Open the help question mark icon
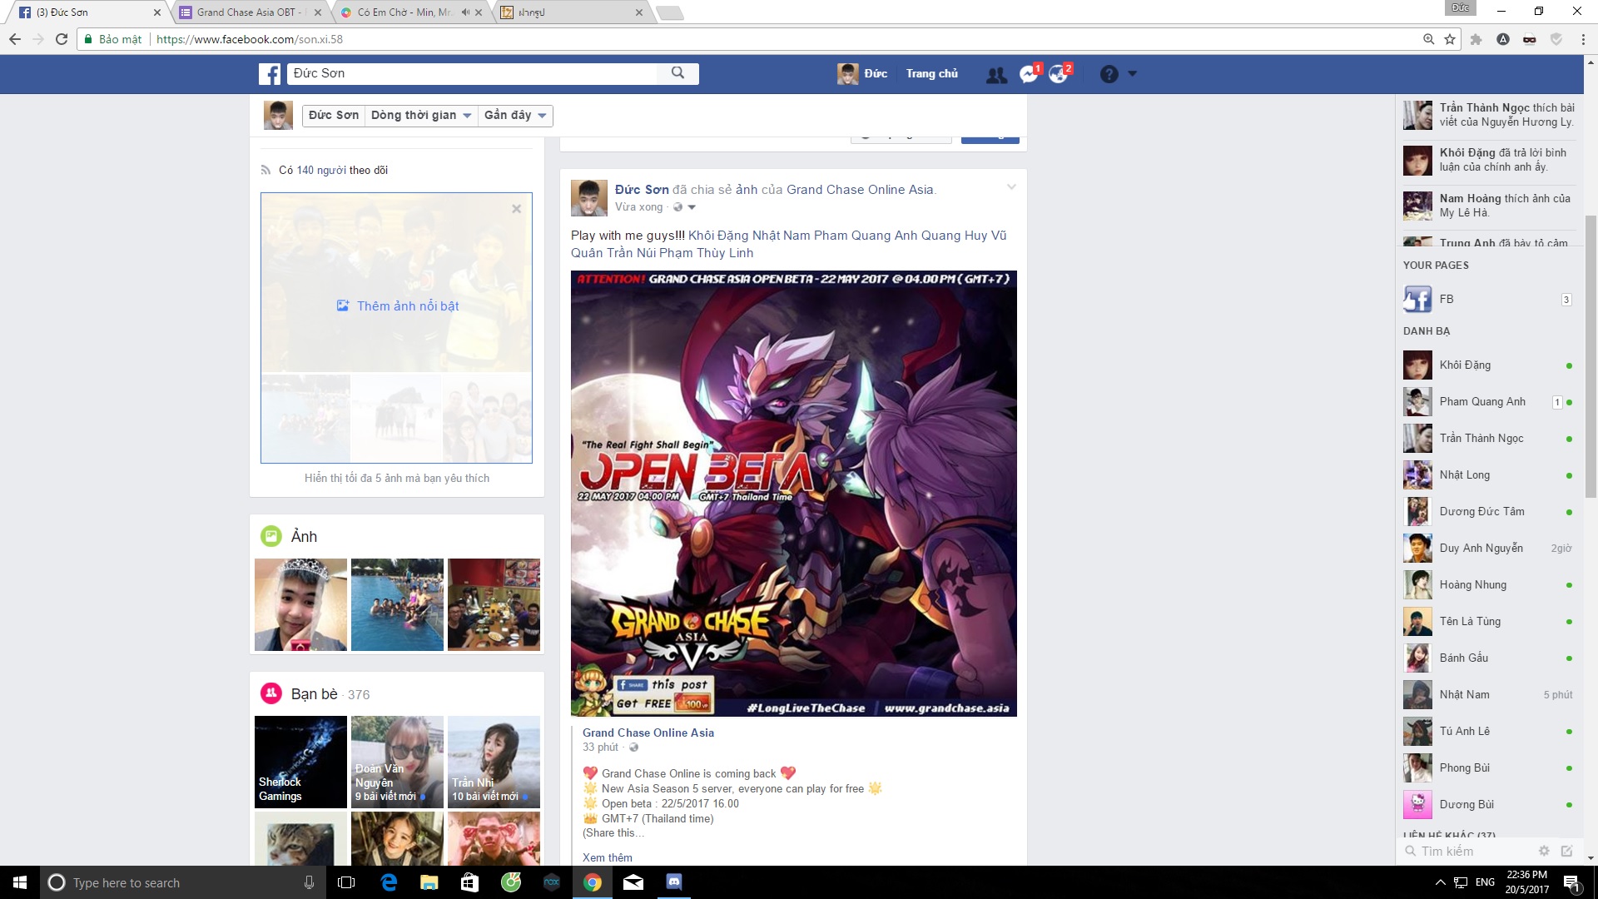The width and height of the screenshot is (1598, 899). [1109, 74]
